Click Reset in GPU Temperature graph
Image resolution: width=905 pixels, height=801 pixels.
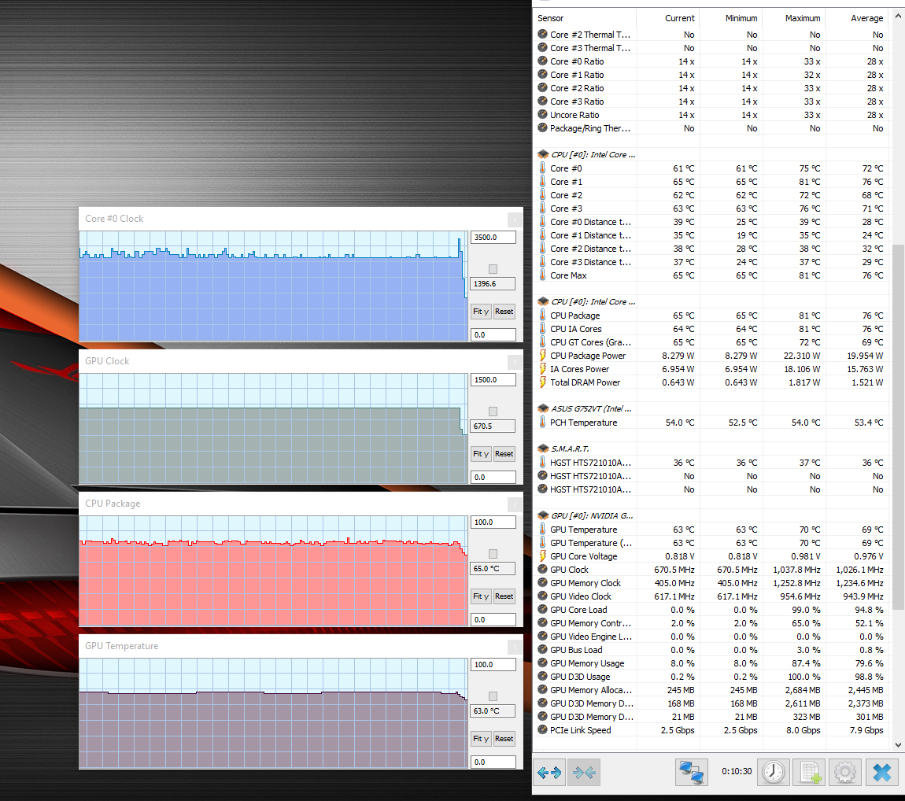pos(504,740)
